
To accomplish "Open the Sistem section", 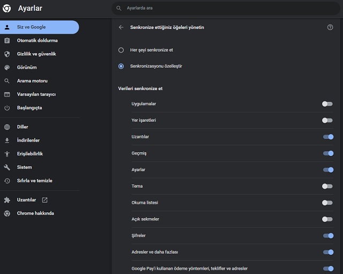I will (39, 167).
